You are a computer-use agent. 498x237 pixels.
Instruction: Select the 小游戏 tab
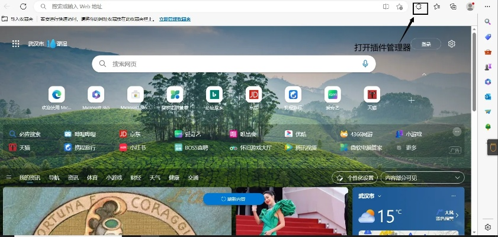tap(114, 178)
